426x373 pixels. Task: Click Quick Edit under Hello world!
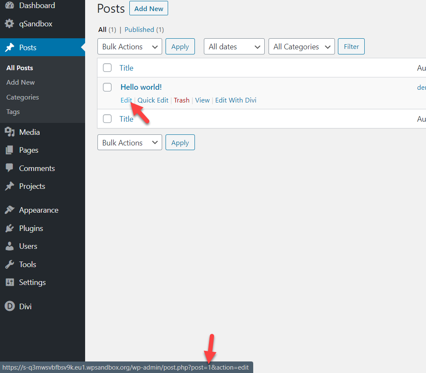pyautogui.click(x=153, y=100)
